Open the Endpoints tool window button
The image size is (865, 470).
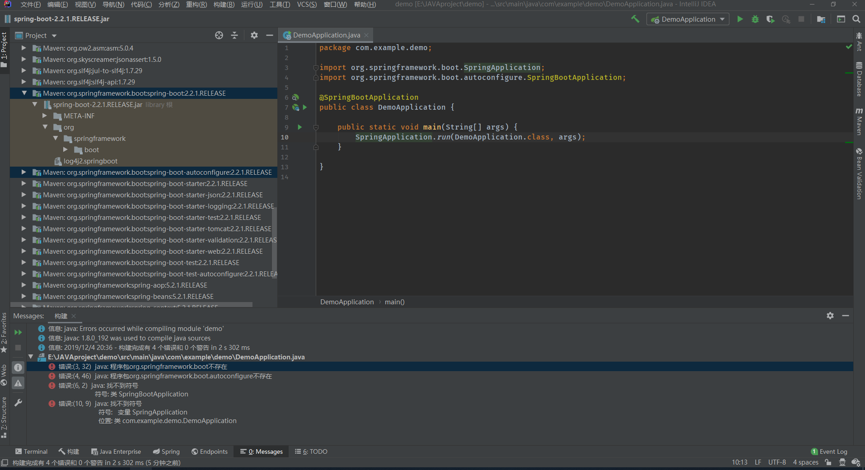point(210,451)
